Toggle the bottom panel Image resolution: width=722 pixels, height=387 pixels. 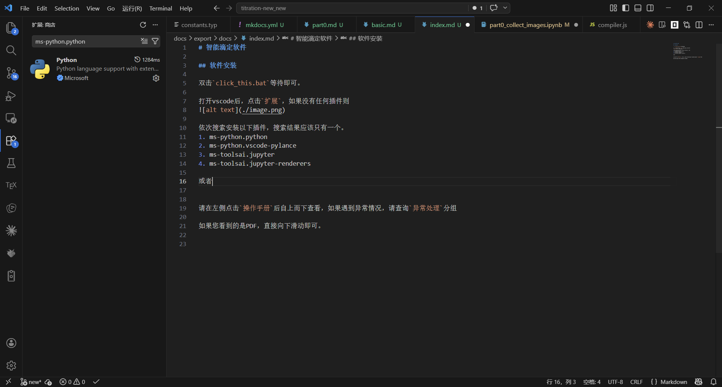point(638,8)
